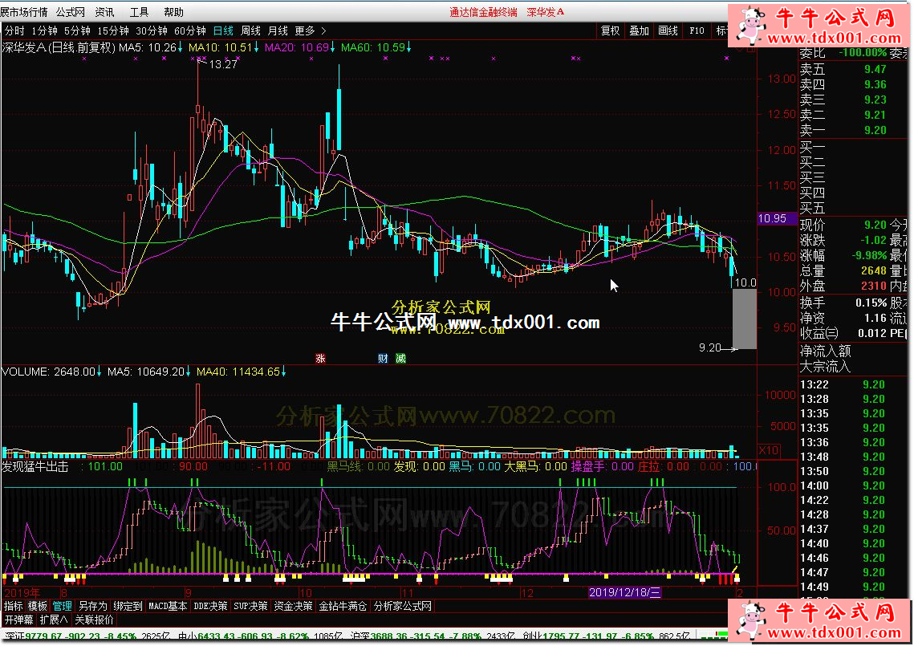914x646 pixels.
Task: Select the 周线 weekly chart tab
Action: [250, 30]
